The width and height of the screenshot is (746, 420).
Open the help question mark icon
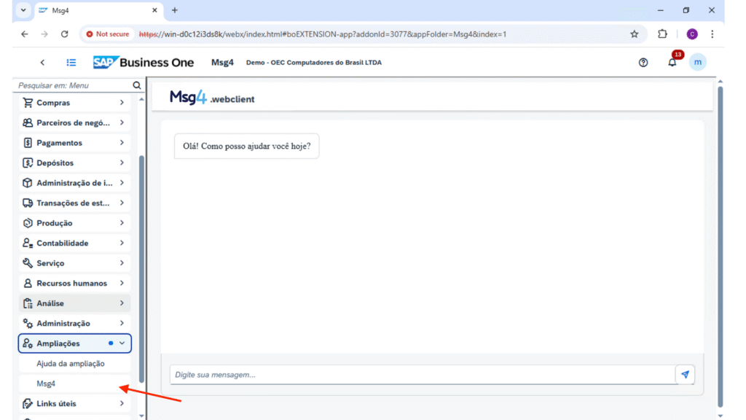coord(643,63)
